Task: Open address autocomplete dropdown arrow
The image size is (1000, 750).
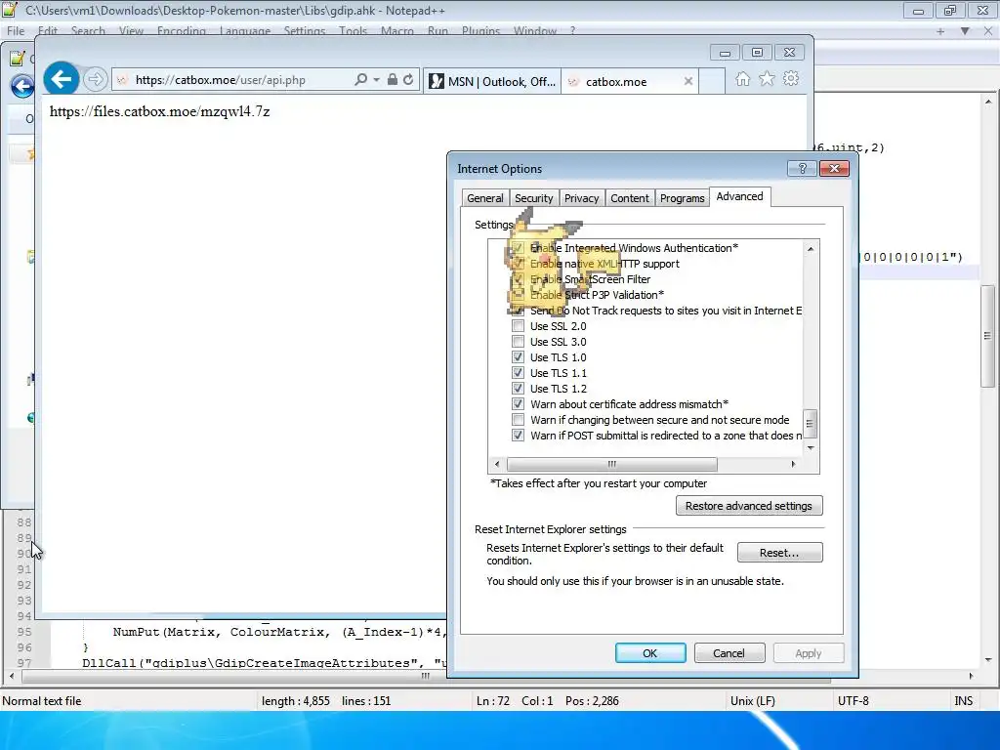Action: [x=376, y=80]
